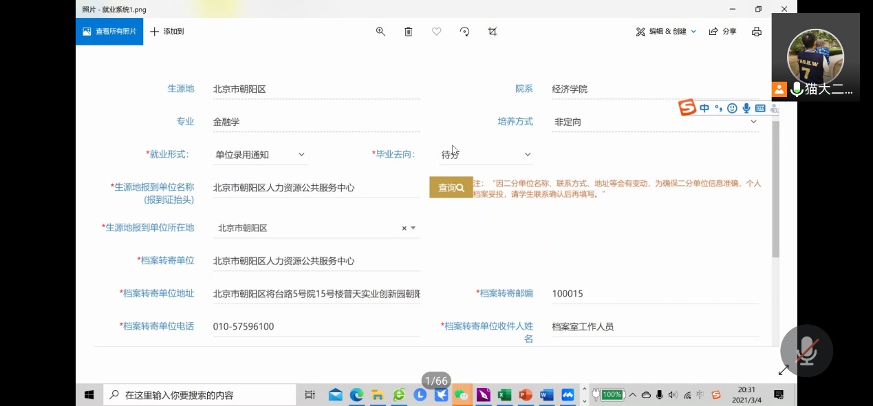873x406 pixels.
Task: Click the 档案转寄单位电话 input field
Action: pos(316,327)
